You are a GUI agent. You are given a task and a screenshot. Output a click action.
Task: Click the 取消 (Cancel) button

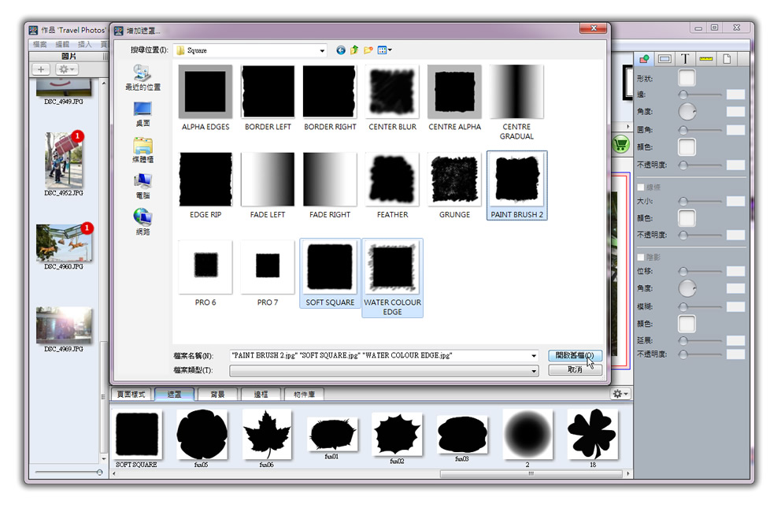pyautogui.click(x=574, y=370)
